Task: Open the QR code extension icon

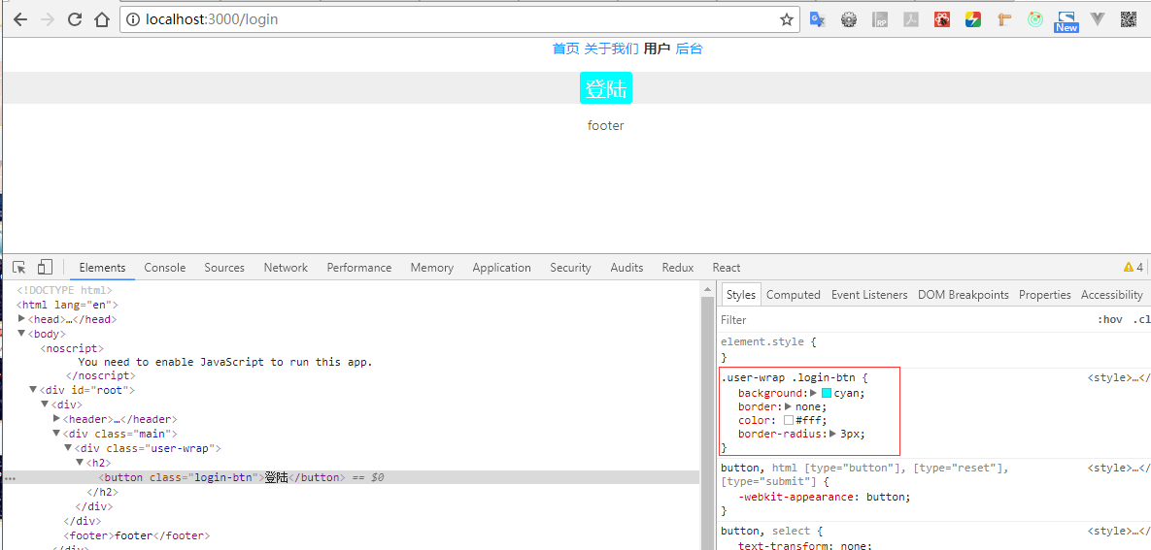Action: click(x=1129, y=19)
